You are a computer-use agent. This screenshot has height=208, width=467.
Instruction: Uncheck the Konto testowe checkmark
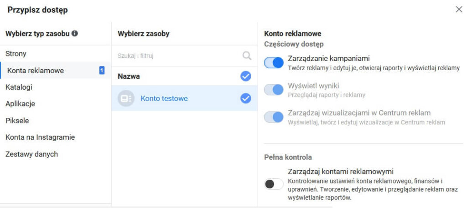coord(246,98)
